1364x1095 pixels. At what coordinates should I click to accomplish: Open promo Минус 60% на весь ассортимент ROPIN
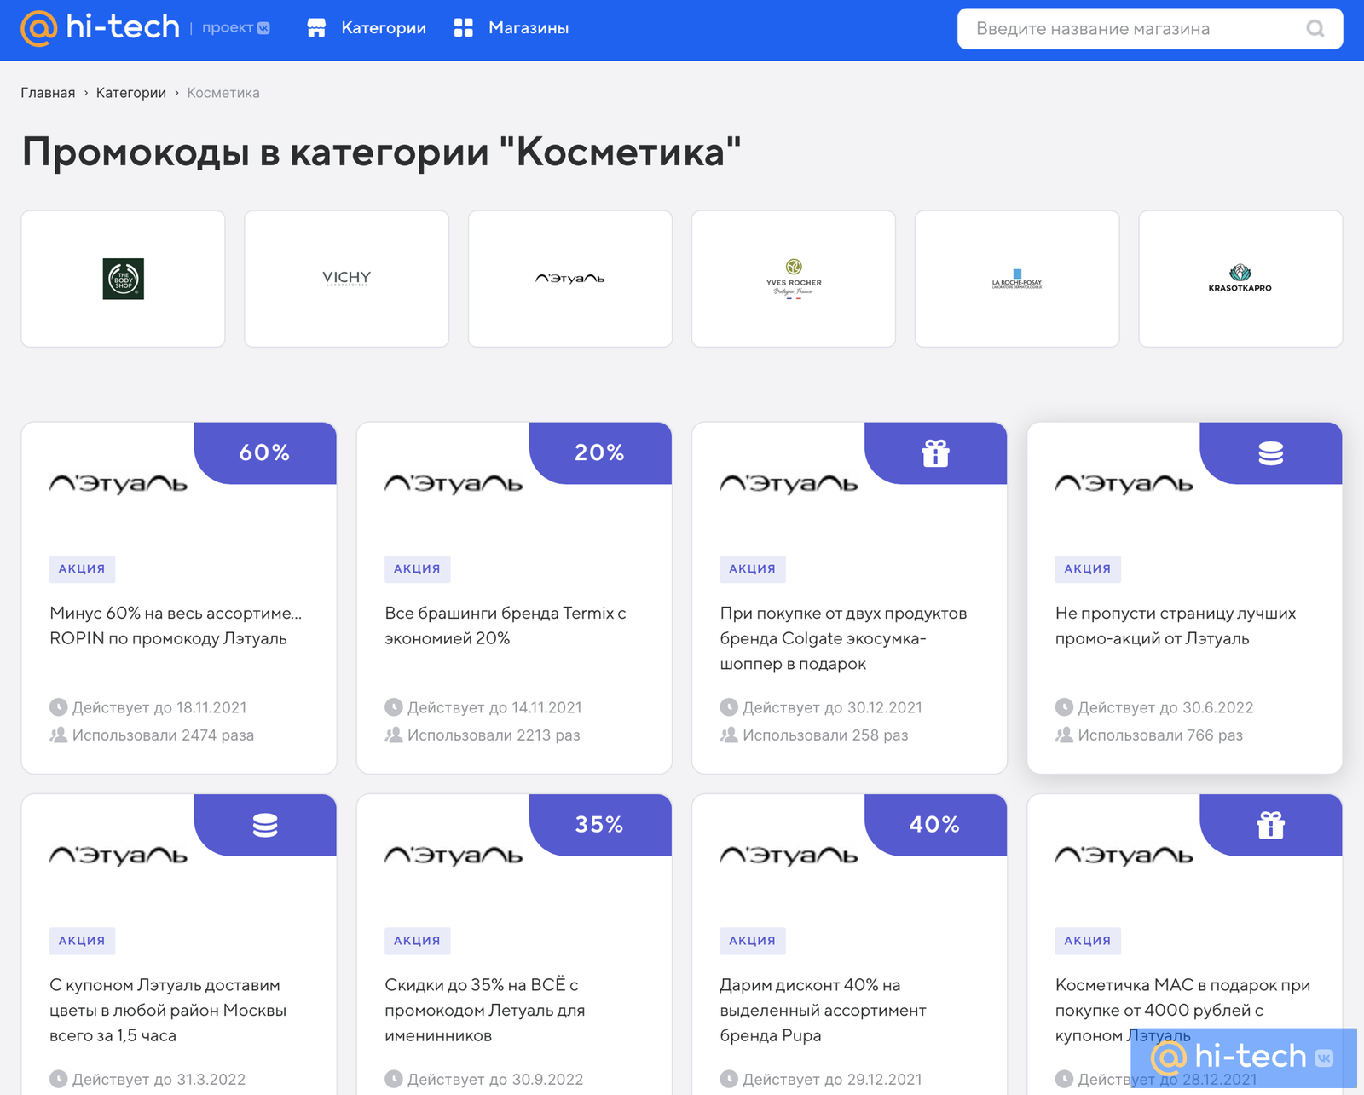(x=176, y=625)
